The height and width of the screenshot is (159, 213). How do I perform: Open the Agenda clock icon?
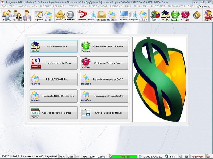point(39,15)
